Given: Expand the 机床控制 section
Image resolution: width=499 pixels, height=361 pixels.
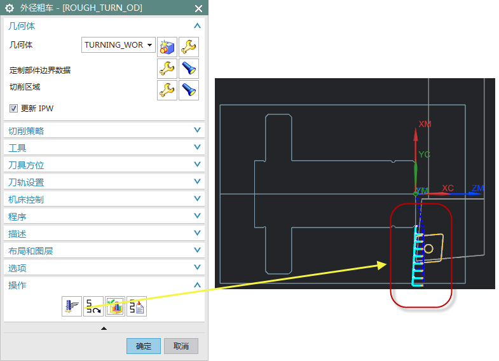Looking at the screenshot, I should 197,199.
